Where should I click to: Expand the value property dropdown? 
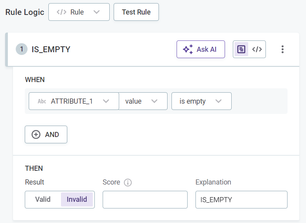[143, 101]
